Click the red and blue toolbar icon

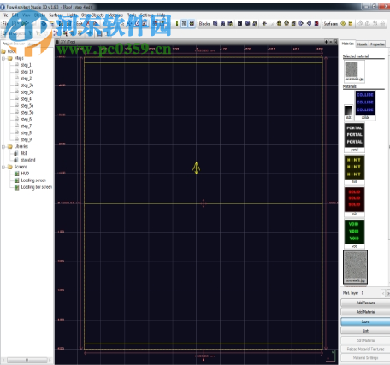point(316,23)
